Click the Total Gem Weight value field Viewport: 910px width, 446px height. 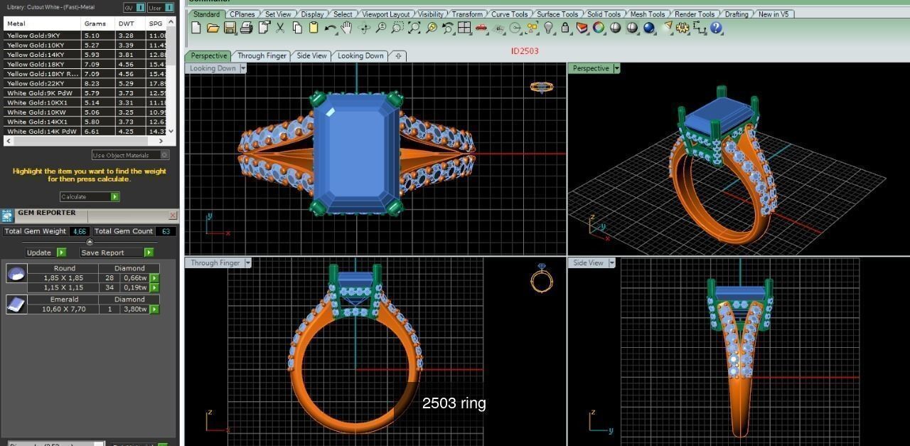(79, 231)
